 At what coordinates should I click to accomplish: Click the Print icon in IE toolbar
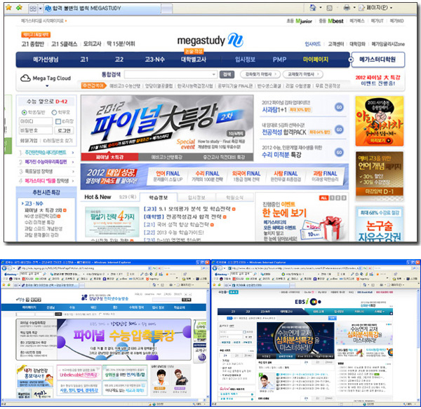click(x=347, y=8)
